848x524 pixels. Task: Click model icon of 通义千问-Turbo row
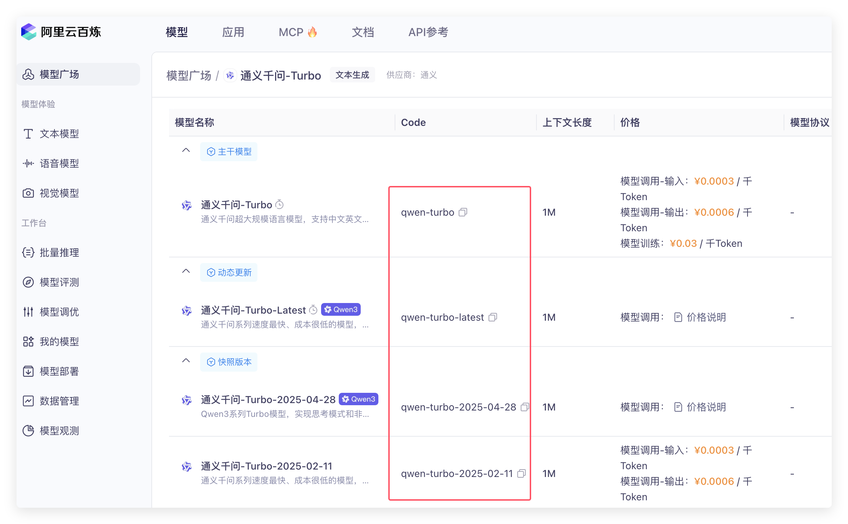(187, 205)
